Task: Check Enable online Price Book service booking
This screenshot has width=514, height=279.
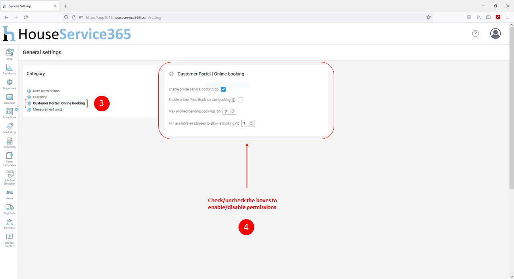Action: [241, 100]
